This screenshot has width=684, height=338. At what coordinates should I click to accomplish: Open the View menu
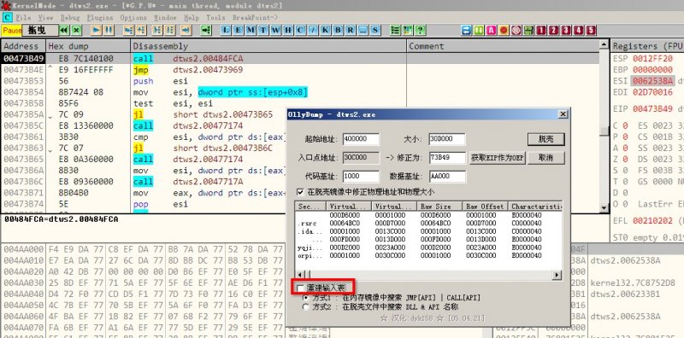(45, 17)
